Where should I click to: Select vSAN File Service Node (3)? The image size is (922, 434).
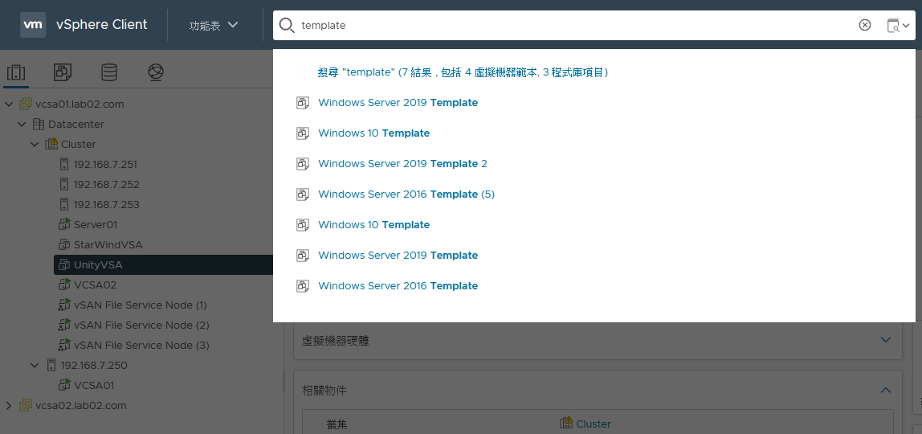click(x=141, y=345)
